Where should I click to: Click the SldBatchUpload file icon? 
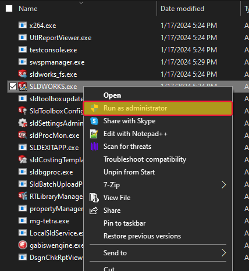click(23, 184)
